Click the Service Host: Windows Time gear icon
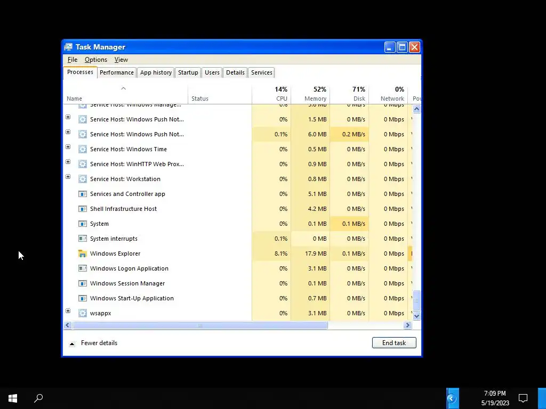The height and width of the screenshot is (409, 546). pos(83,149)
